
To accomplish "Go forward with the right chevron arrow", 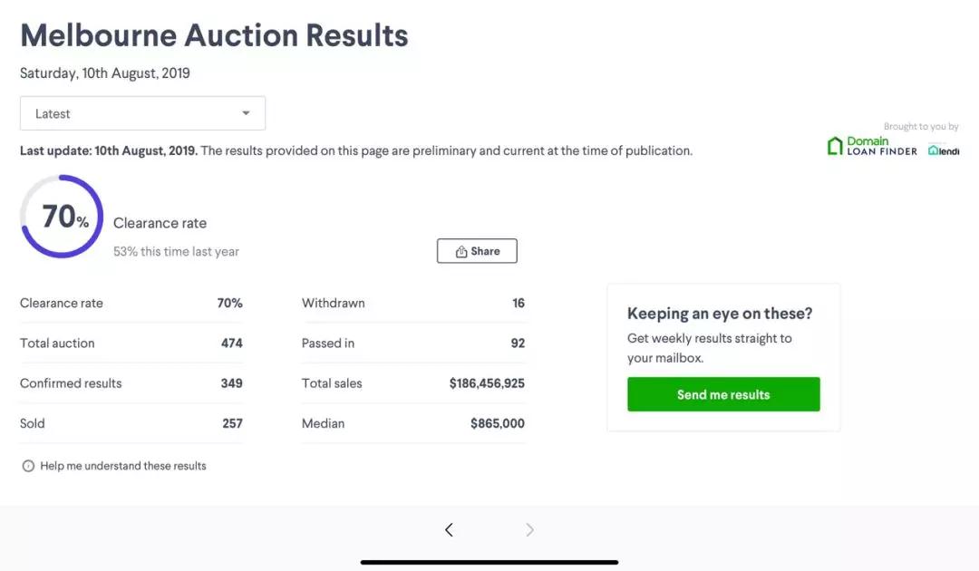I will tap(530, 530).
